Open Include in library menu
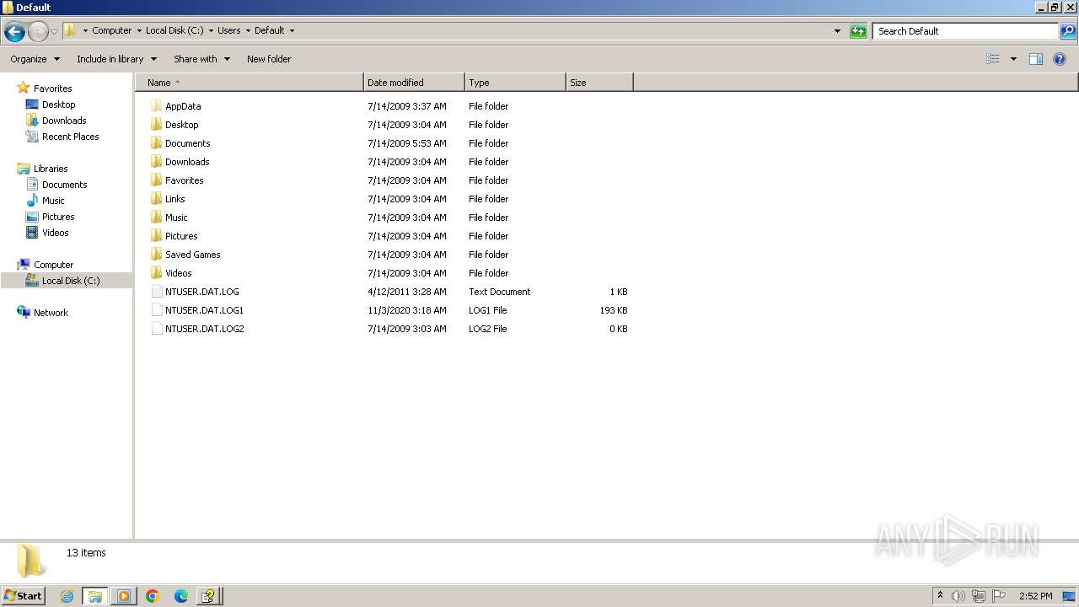This screenshot has width=1079, height=607. [x=116, y=59]
